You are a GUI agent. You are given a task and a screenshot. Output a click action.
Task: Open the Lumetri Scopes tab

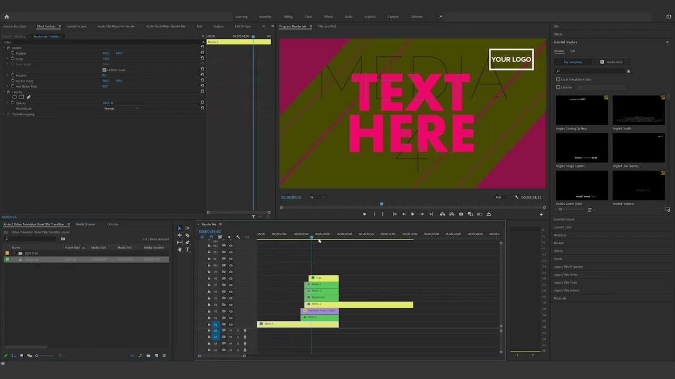point(76,26)
